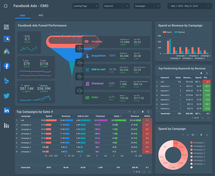Screen dimensions: 215x176
Task: Select keyword_4 row in Keywords table
Action: 183,86
